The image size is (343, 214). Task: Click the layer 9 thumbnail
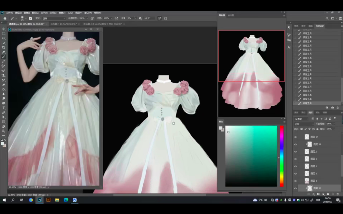[x=306, y=174]
